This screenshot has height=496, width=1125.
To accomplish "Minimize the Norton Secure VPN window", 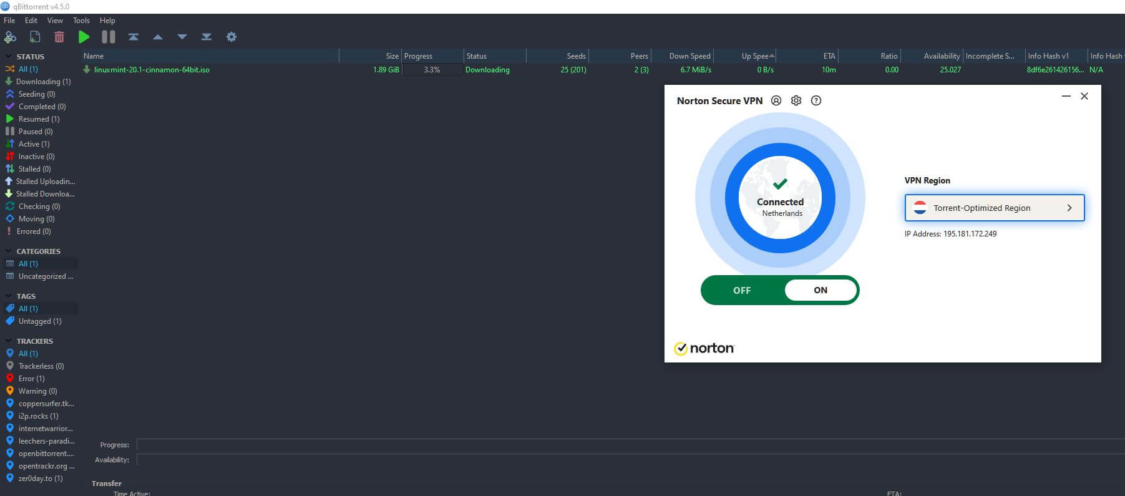I will (1066, 96).
